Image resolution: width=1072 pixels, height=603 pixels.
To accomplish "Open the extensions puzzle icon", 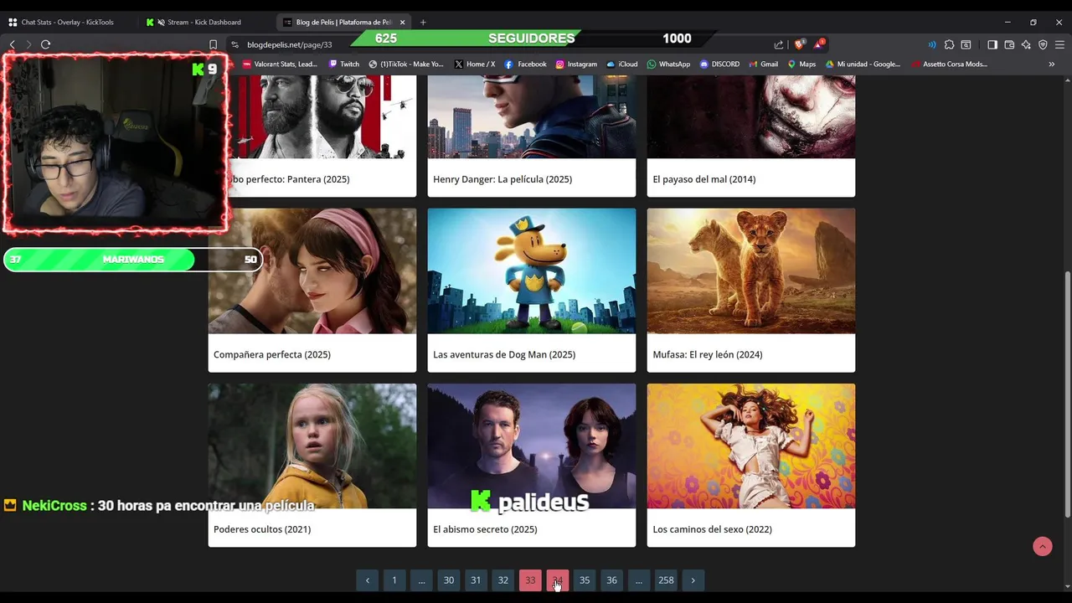I will (949, 44).
